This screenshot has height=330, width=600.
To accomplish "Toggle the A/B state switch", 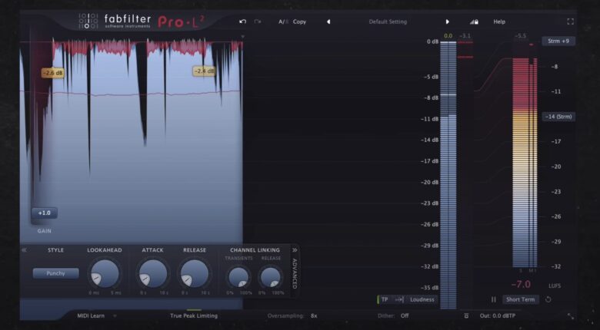I will [284, 21].
